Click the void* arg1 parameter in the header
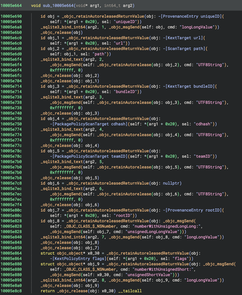The height and width of the screenshot is (295, 242). [87, 6]
